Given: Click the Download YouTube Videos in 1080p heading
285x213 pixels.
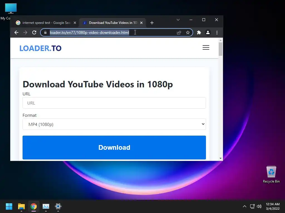Looking at the screenshot, I should coord(98,84).
